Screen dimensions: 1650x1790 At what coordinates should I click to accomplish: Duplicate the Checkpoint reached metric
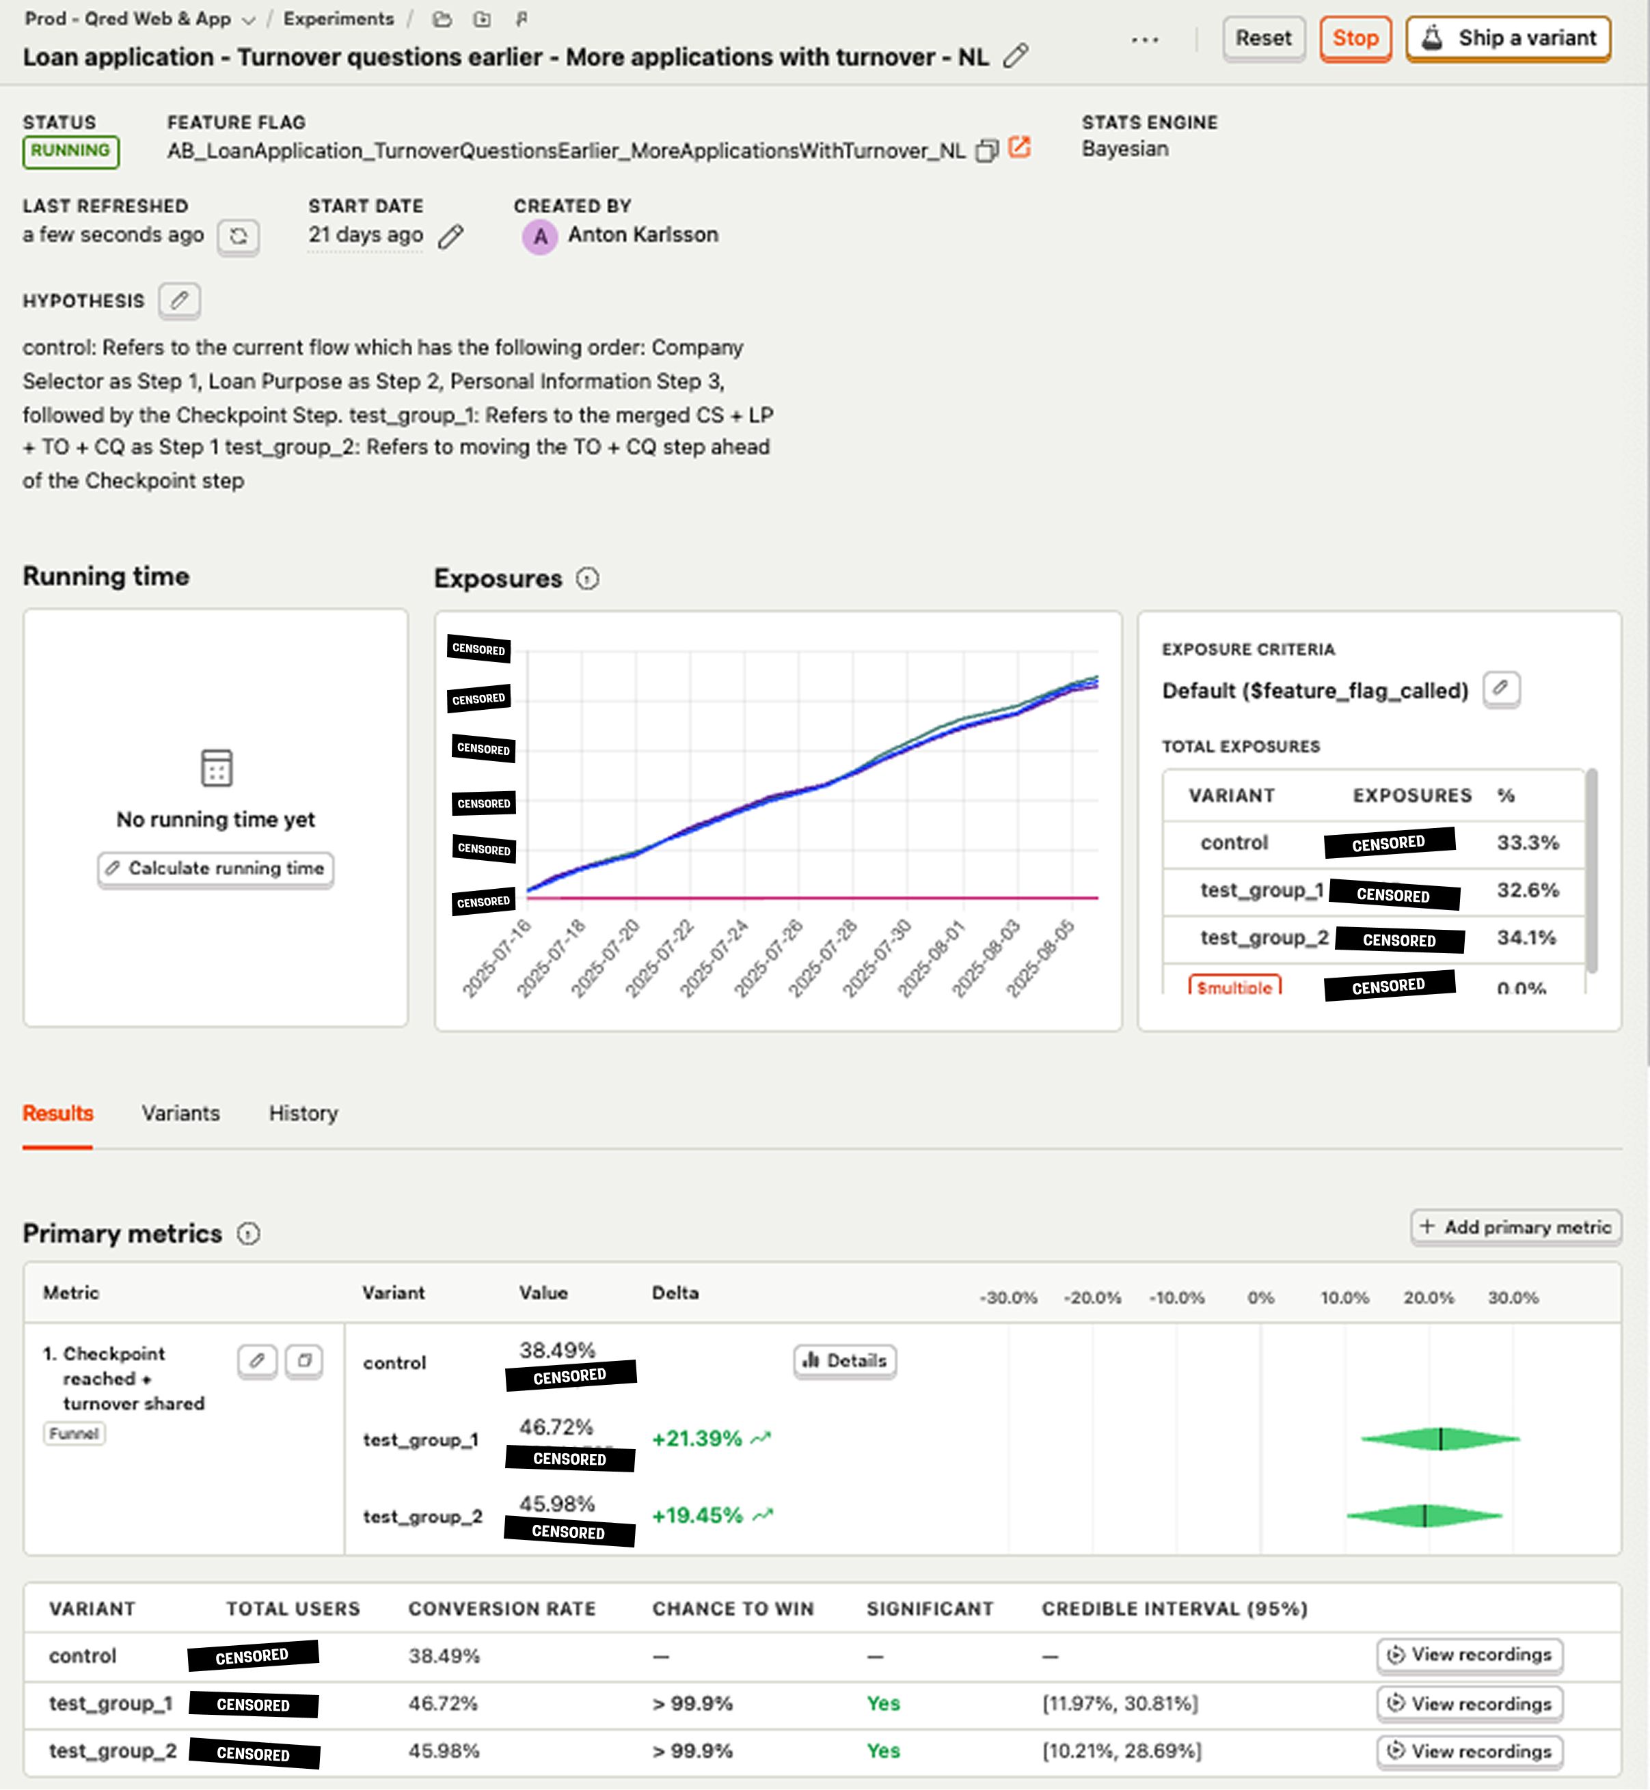303,1362
